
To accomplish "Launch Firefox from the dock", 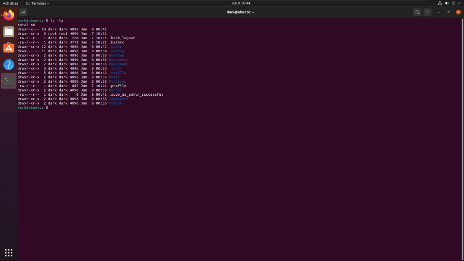I will (8, 15).
